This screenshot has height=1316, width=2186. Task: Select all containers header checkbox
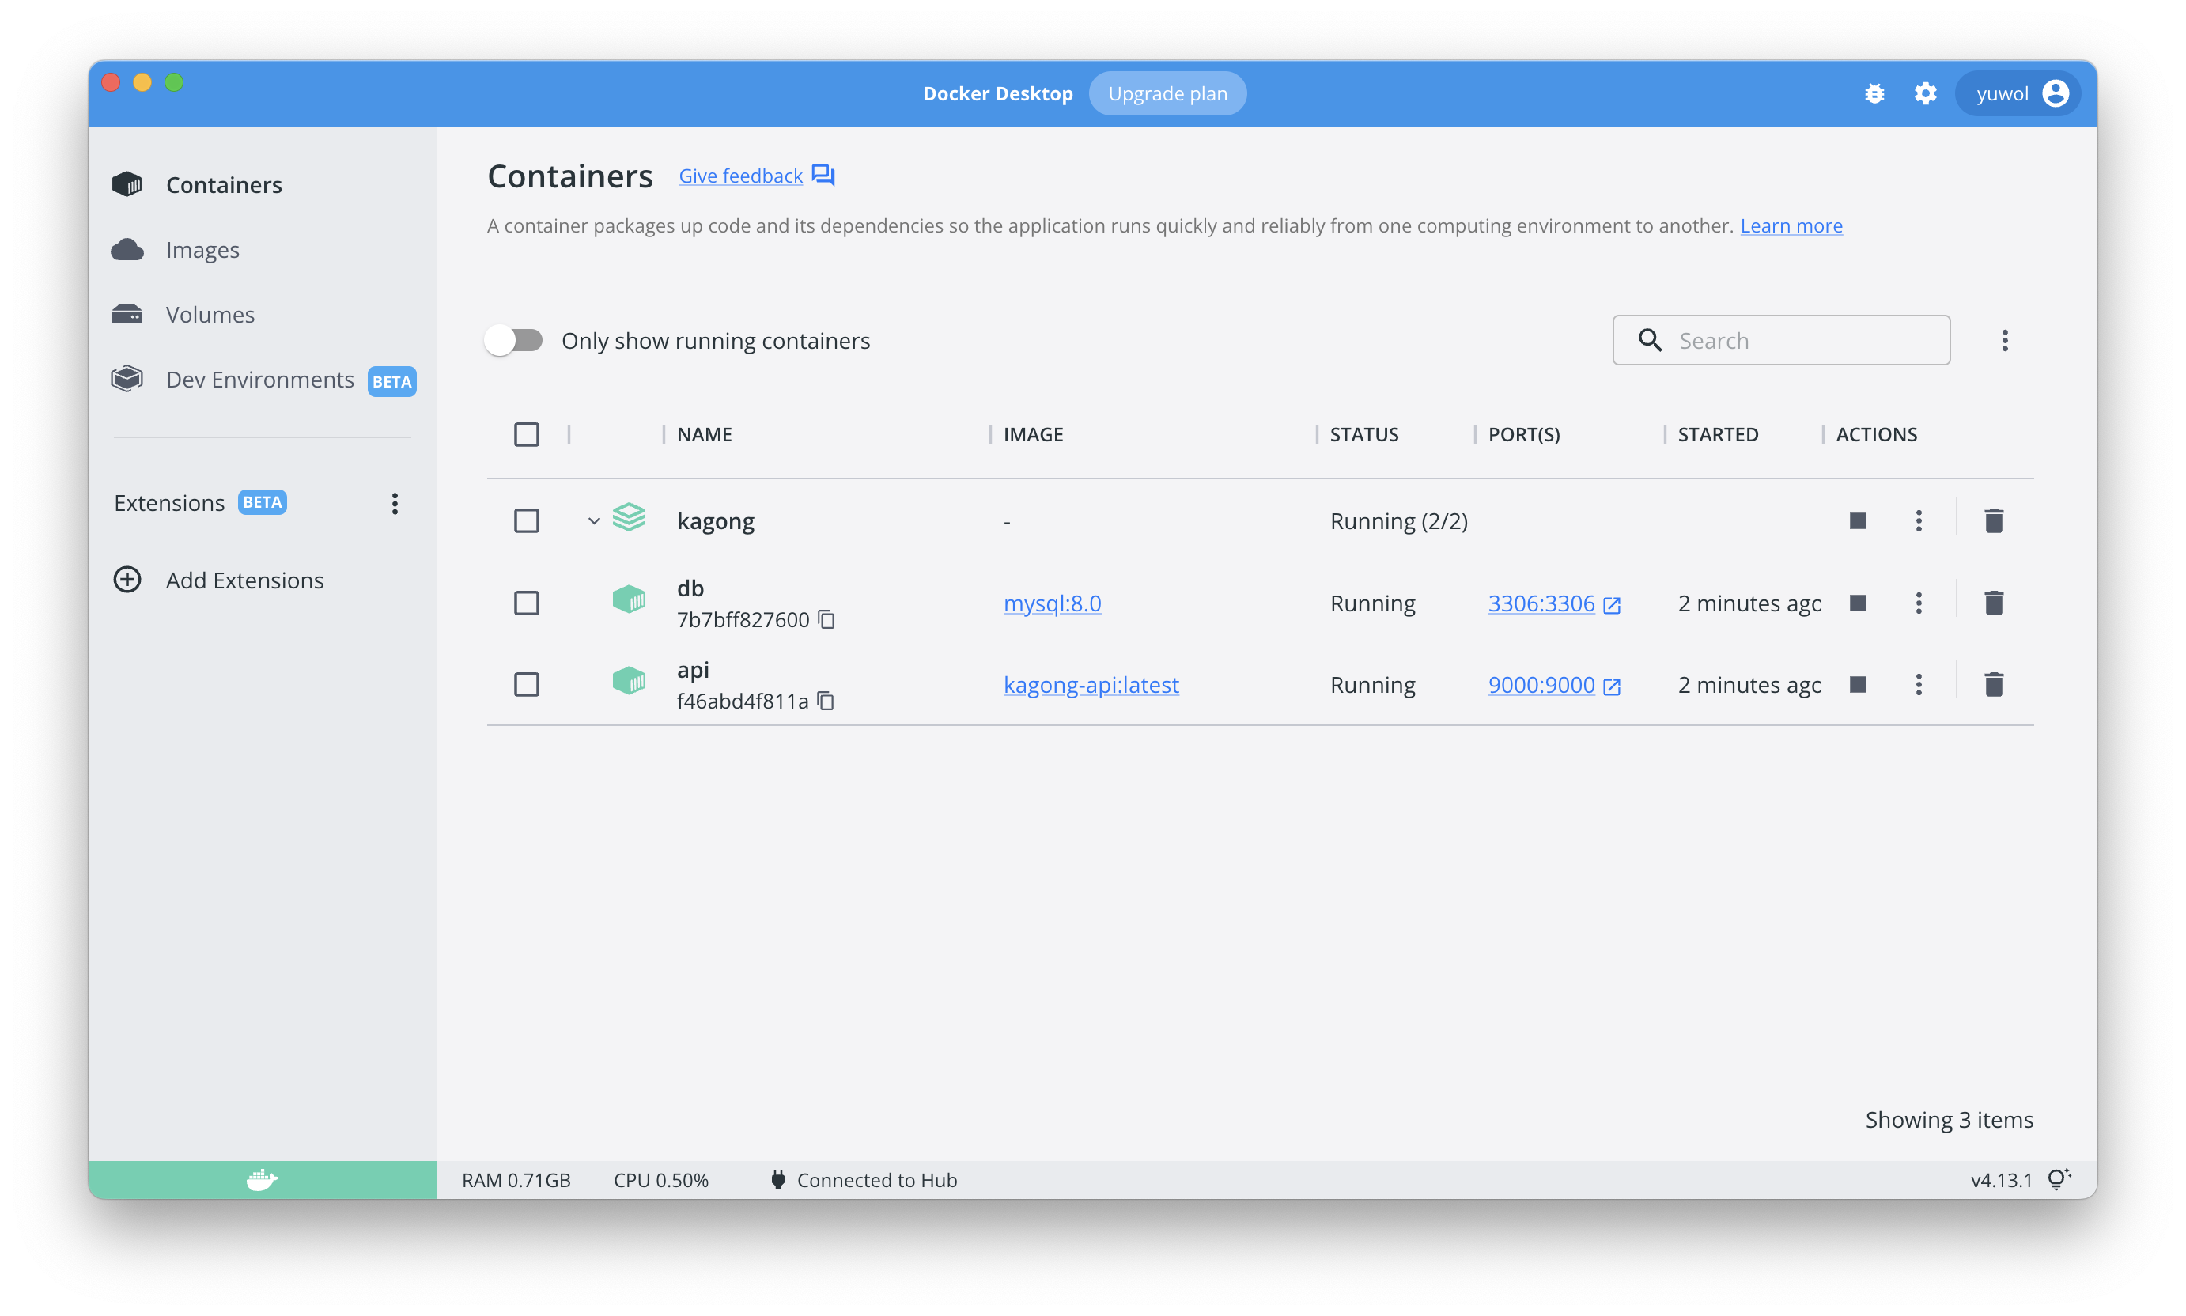point(527,434)
